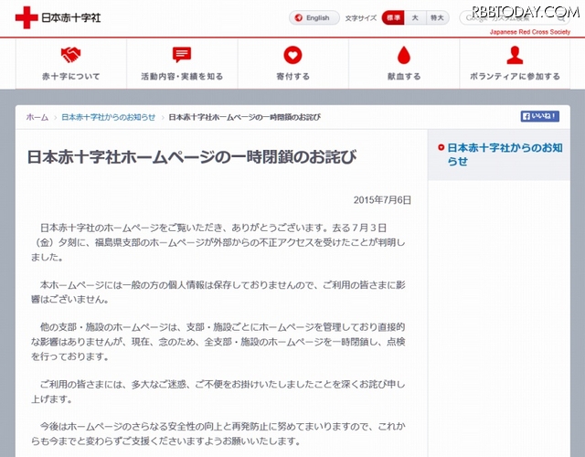Click the search magnifier icon
The height and width of the screenshot is (457, 585).
coord(561,18)
